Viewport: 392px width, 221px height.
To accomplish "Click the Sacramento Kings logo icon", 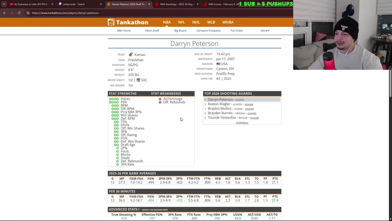I will click(x=138, y=80).
